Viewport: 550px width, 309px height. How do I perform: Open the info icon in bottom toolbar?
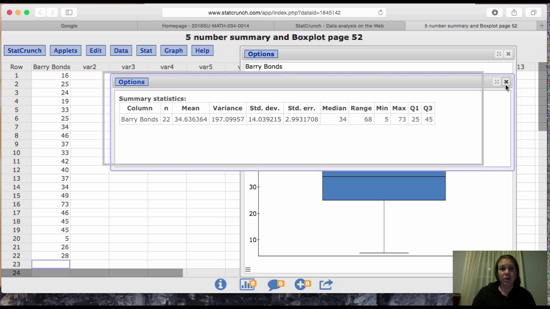click(220, 284)
